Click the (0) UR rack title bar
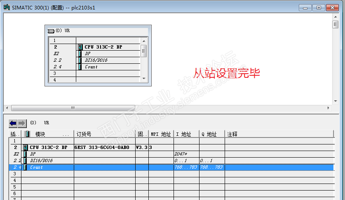Viewport: 345px width, 200px height. (98, 31)
